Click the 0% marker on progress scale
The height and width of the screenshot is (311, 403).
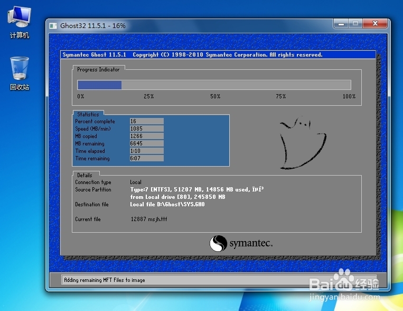click(81, 96)
